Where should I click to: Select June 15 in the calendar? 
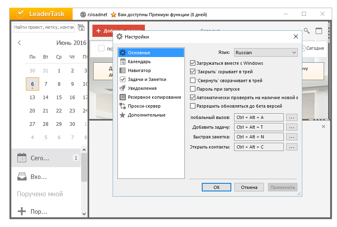pyautogui.click(x=59, y=97)
